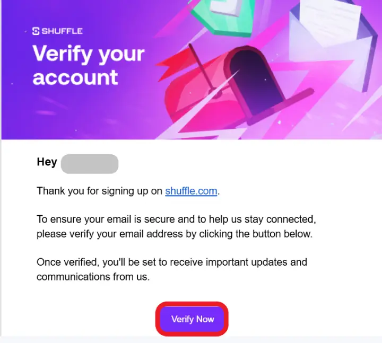Click the Verify Now button
Screen dimensions: 382x343
point(192,319)
